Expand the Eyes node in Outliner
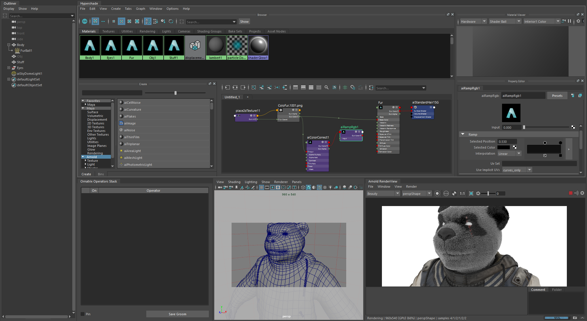Screen dimensions: 587x321 tap(9, 68)
